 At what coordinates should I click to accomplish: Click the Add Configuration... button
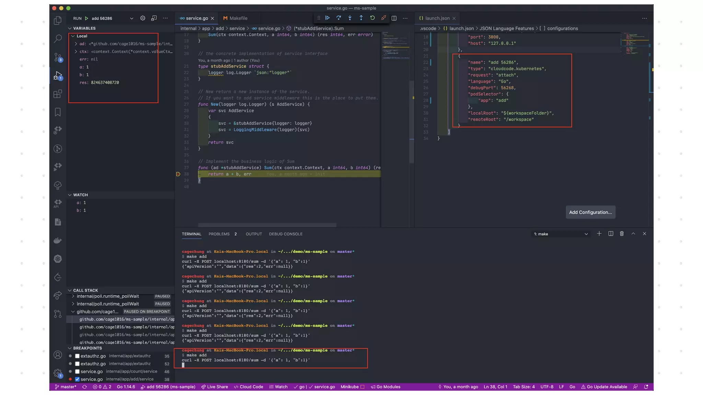590,212
